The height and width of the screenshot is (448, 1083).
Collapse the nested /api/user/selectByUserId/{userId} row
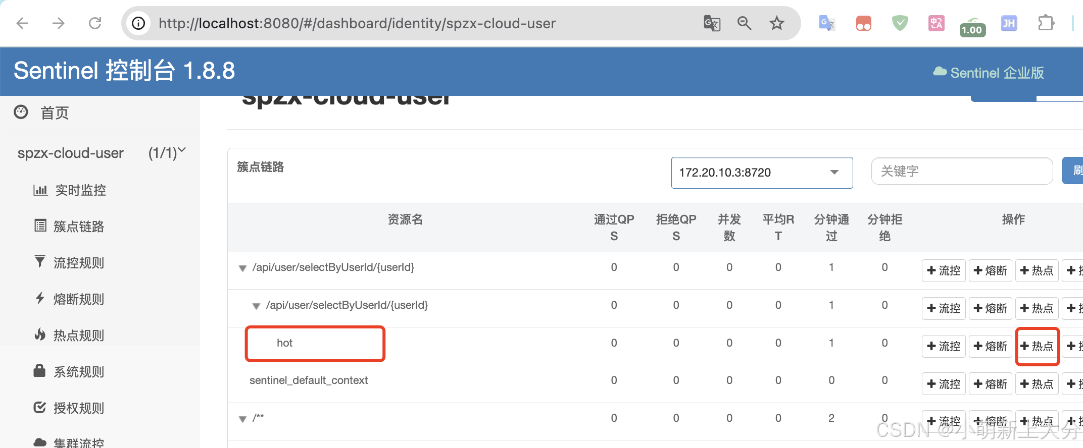pyautogui.click(x=256, y=306)
